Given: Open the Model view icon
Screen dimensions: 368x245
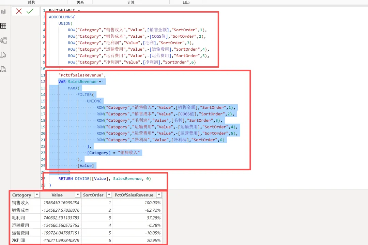Looking at the screenshot, I should [x=3, y=40].
